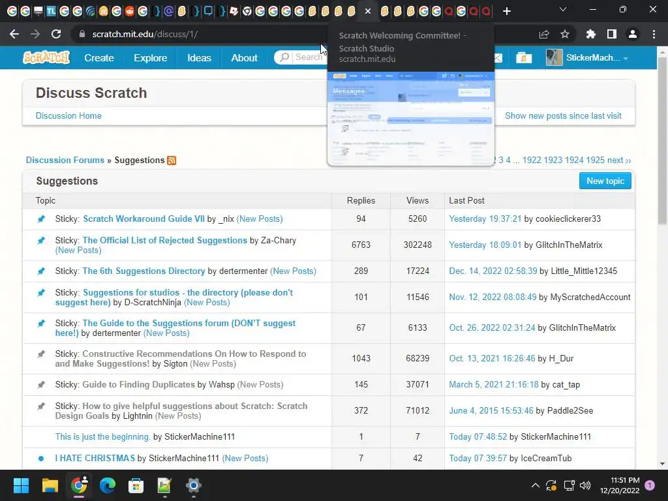
Task: Click gray pin of Guide to Finding Duplicates
Action: [41, 385]
